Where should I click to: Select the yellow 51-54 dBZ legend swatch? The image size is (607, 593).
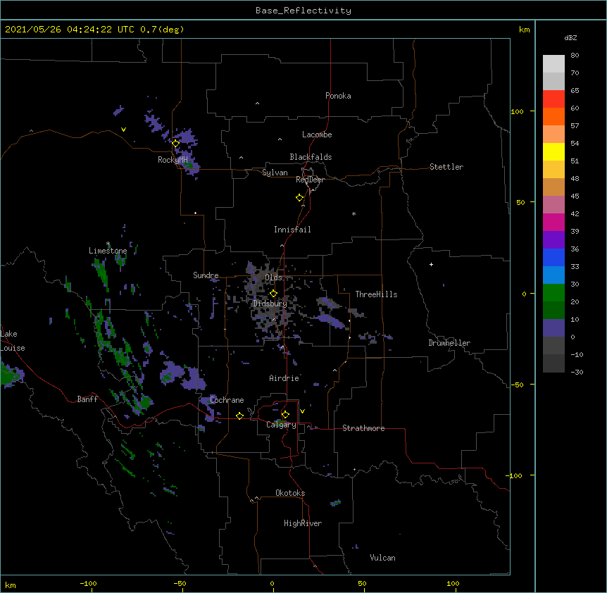[x=553, y=151]
